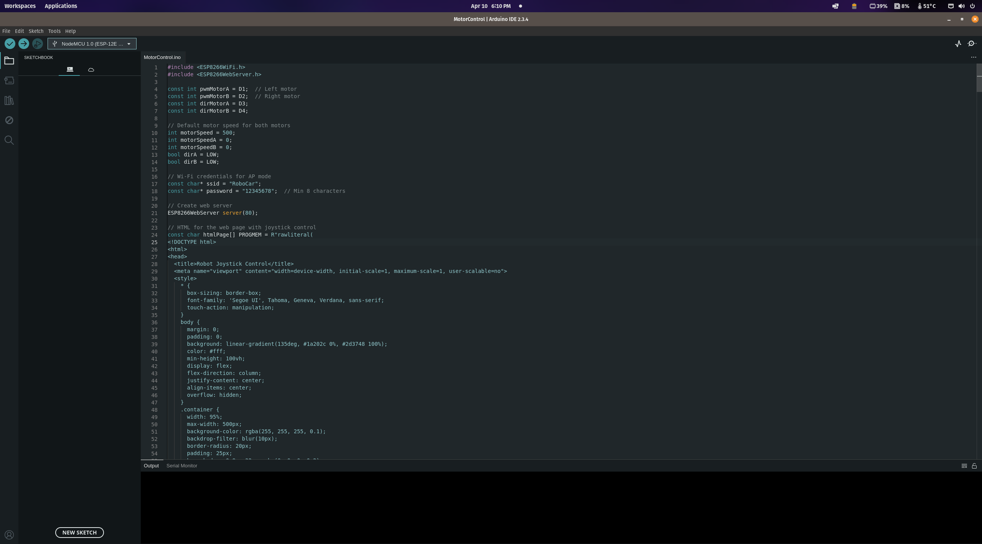
Task: Click the account profile icon
Action: (9, 535)
